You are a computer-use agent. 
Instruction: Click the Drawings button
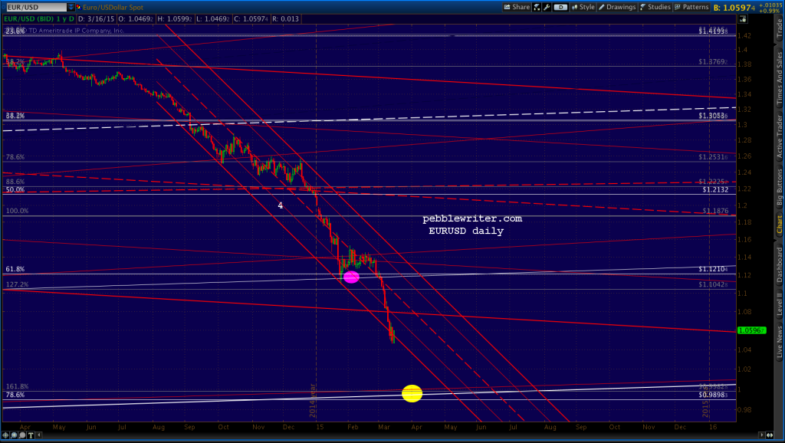(619, 6)
